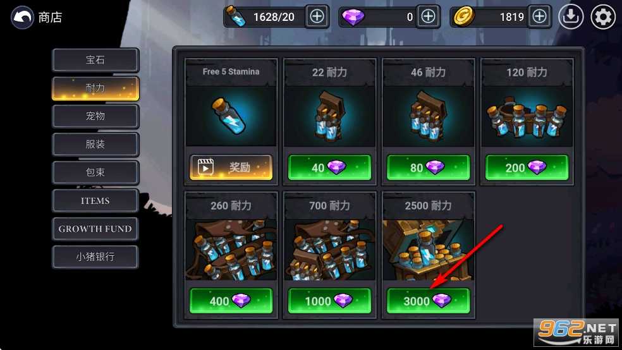Image resolution: width=622 pixels, height=350 pixels.
Task: Open settings via the gear icon
Action: point(603,16)
